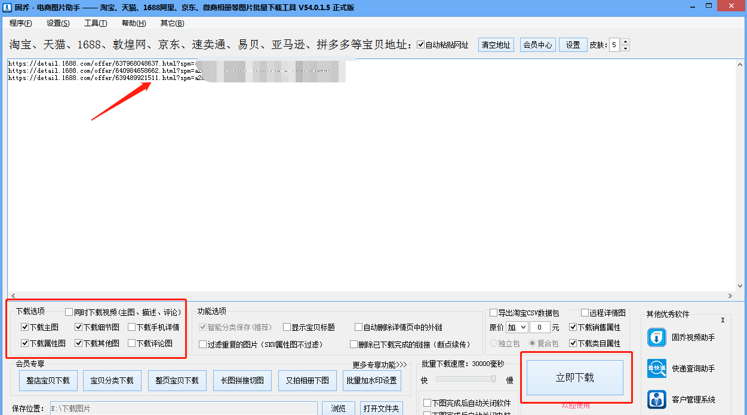The height and width of the screenshot is (415, 747).
Task: Click the 保存位置 path field
Action: 183,408
